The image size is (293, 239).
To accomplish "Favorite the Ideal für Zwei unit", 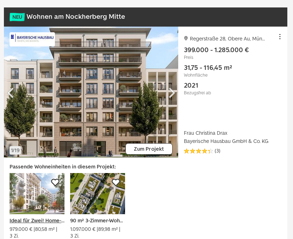I will (55, 182).
